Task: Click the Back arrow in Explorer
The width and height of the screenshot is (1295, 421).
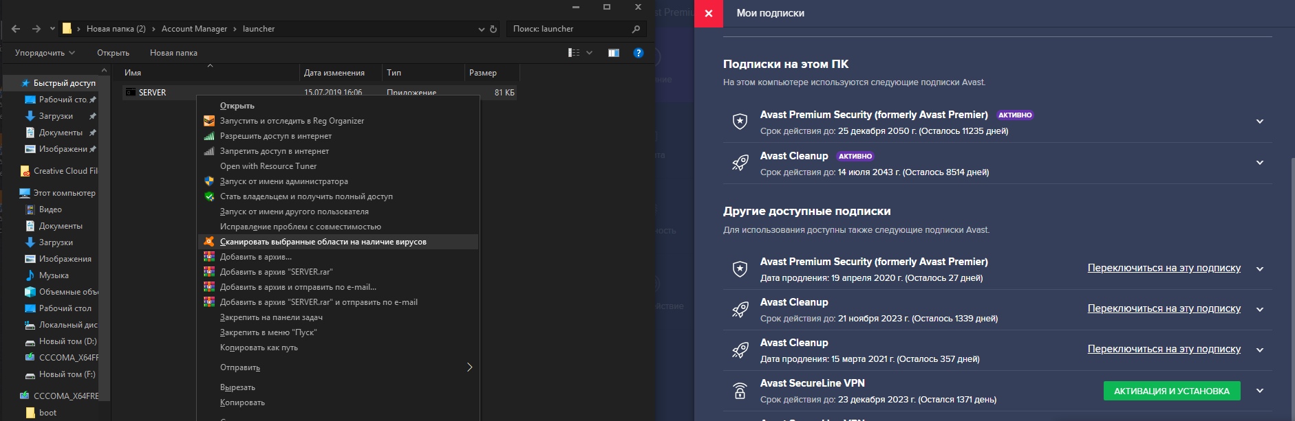Action: [x=16, y=29]
